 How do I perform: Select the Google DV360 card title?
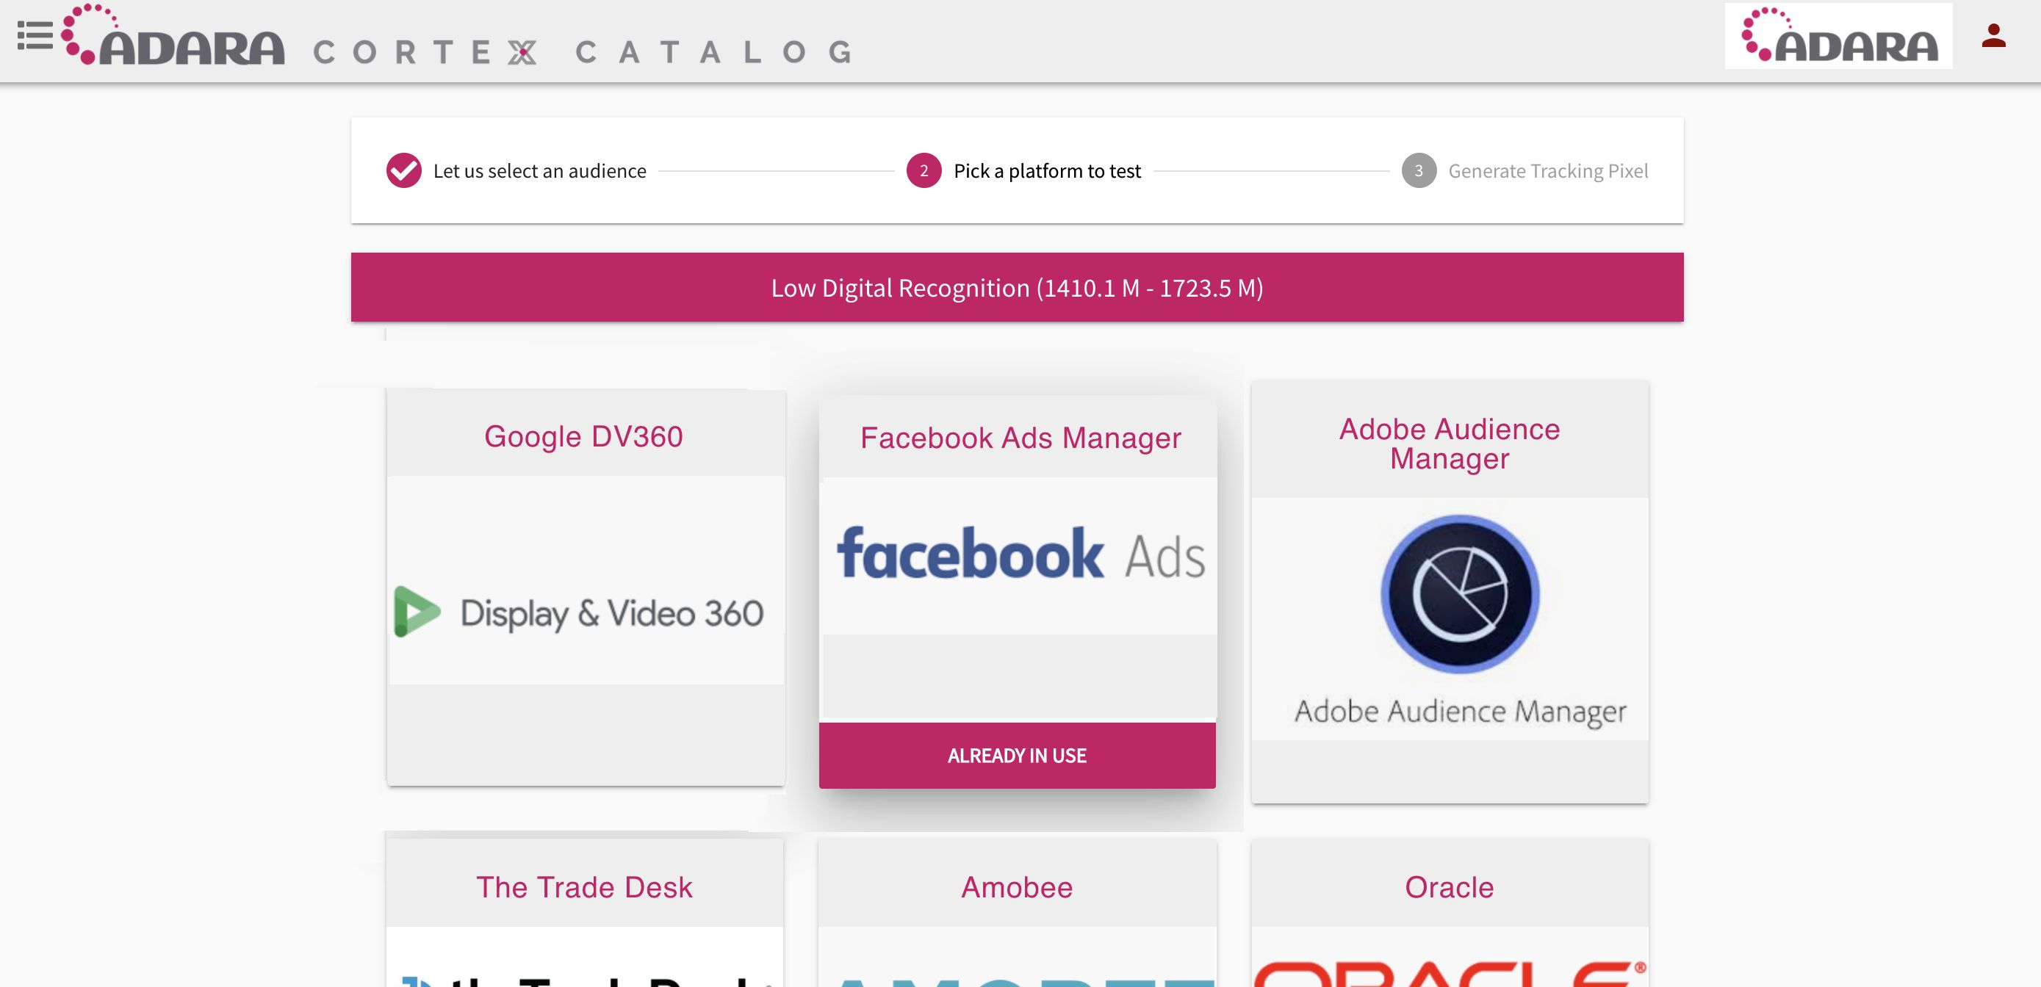(584, 436)
